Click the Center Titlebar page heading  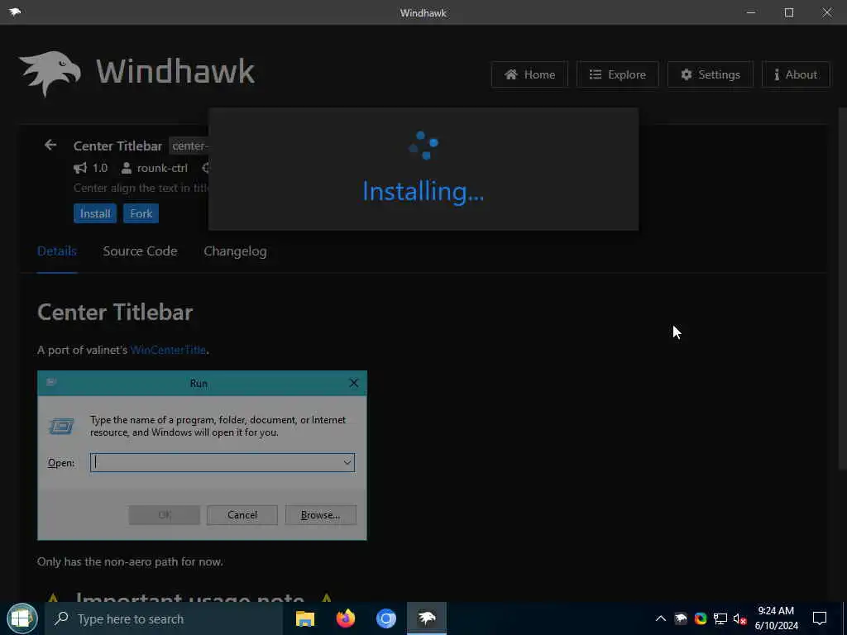click(x=115, y=312)
